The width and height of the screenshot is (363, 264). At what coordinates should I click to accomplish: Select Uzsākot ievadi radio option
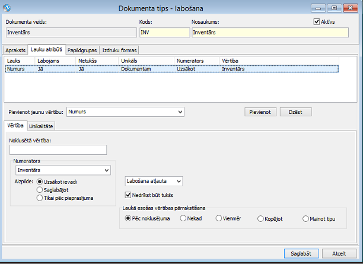point(40,182)
